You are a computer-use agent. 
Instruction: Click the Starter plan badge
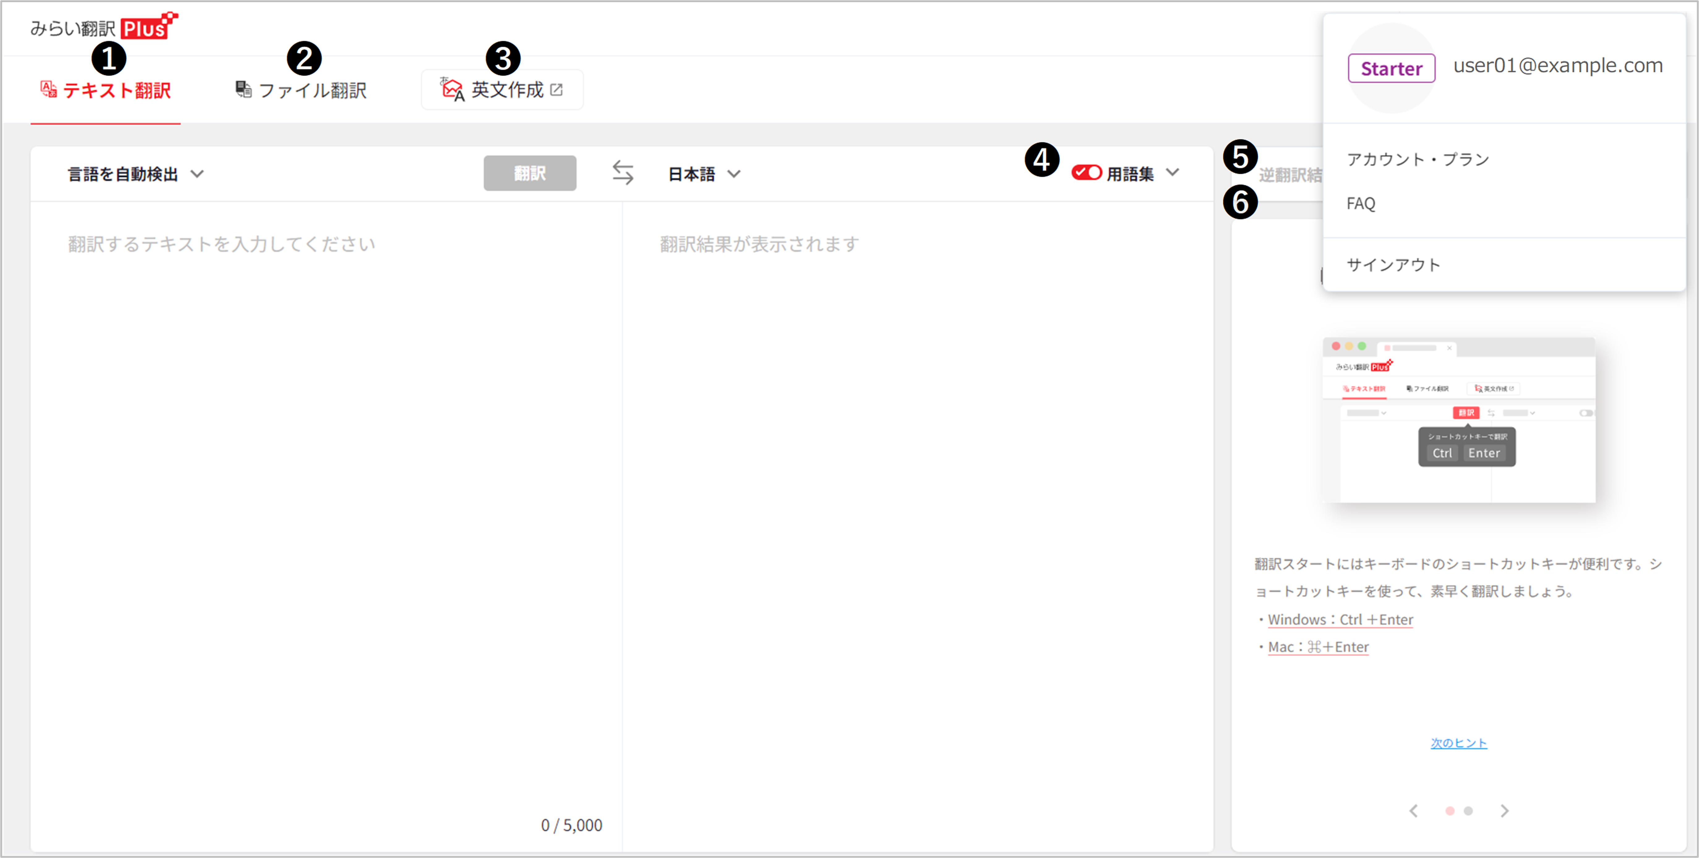tap(1392, 69)
